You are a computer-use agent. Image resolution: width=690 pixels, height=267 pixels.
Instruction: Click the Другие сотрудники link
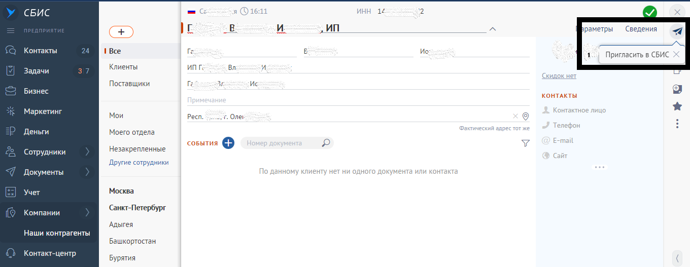(139, 163)
